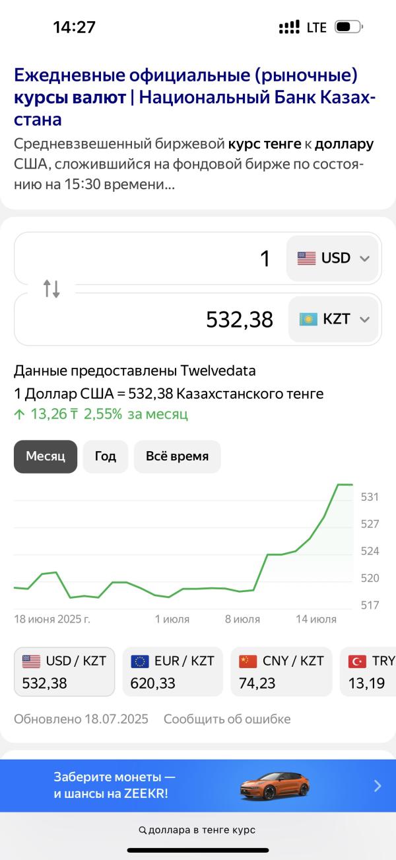396x860 pixels.
Task: Tap the orange ZEEKR car image
Action: coord(275,785)
